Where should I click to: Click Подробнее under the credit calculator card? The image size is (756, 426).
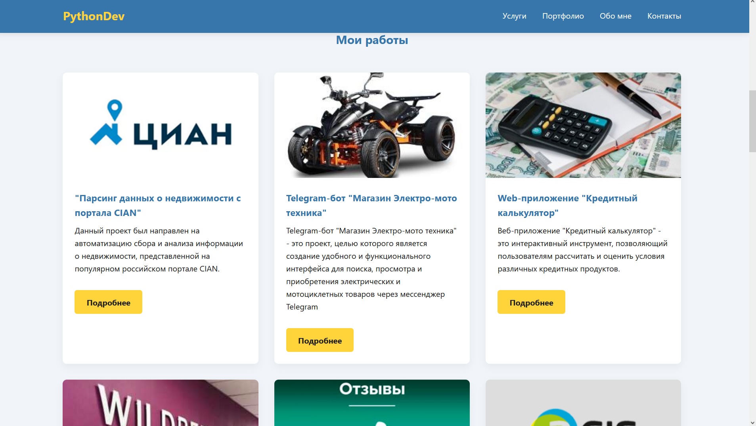[531, 302]
